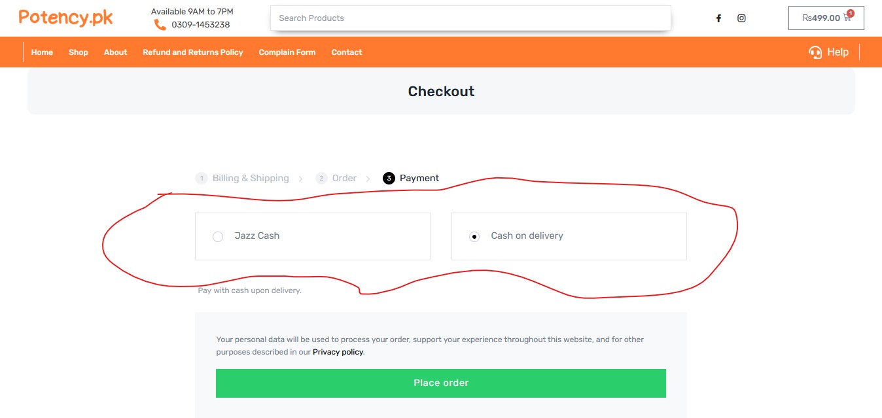Open Refund and Returns Policy page
The width and height of the screenshot is (882, 418).
[193, 52]
